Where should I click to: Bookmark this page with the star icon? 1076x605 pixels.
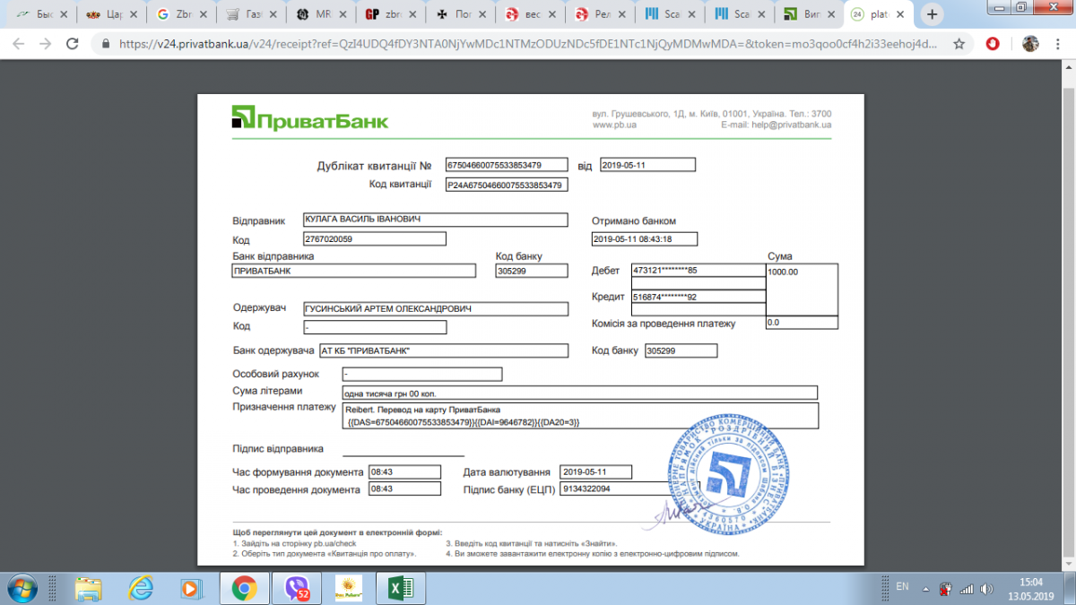coord(959,43)
